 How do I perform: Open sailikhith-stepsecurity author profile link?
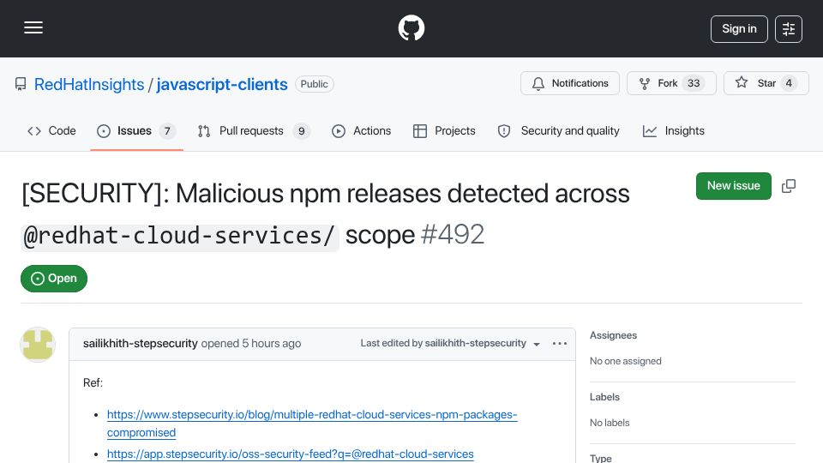click(140, 343)
